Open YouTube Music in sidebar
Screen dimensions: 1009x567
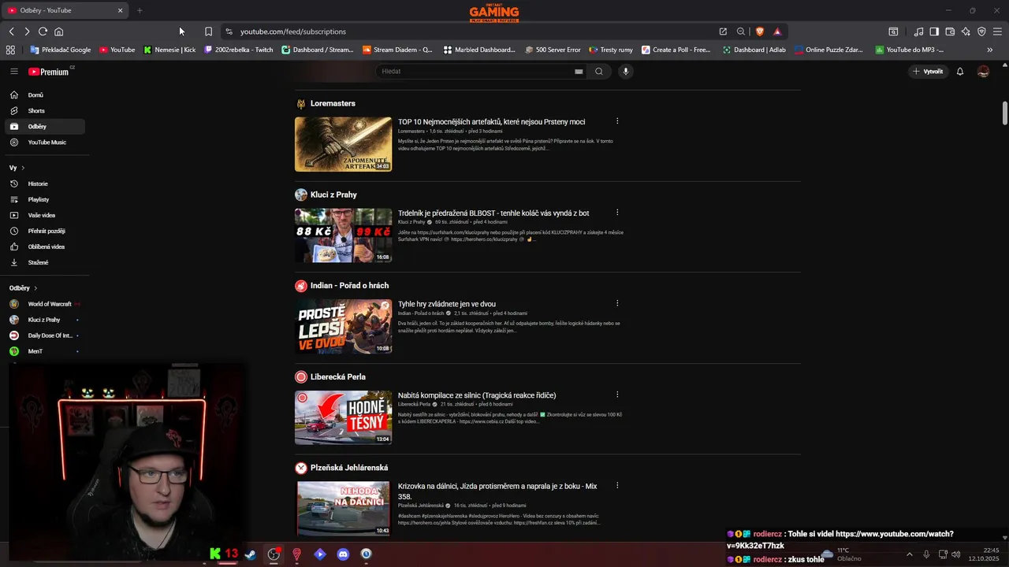tap(45, 143)
